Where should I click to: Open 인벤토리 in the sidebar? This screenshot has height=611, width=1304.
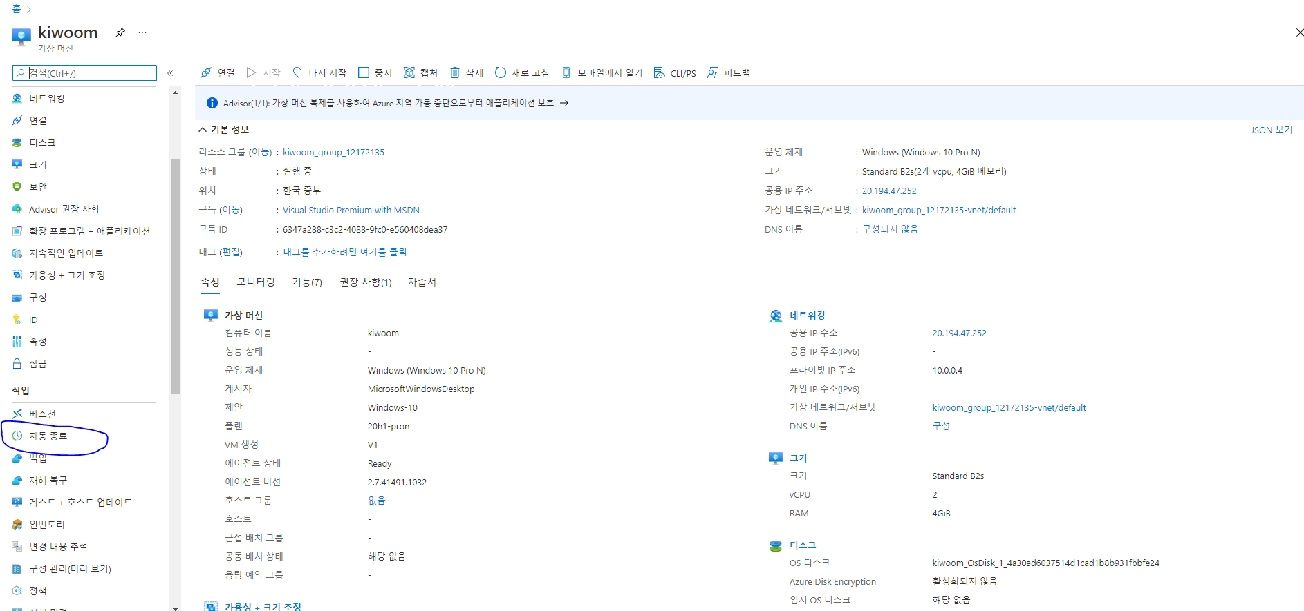click(46, 524)
